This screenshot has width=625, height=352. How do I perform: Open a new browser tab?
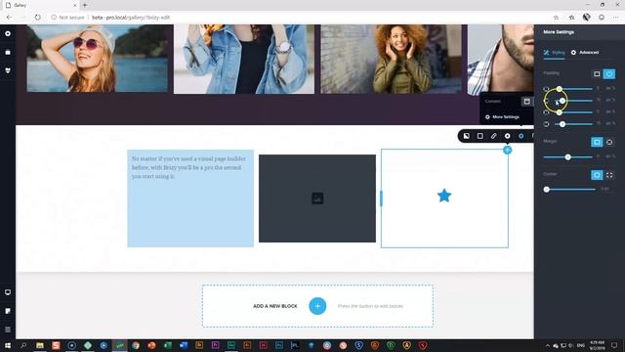(85, 5)
